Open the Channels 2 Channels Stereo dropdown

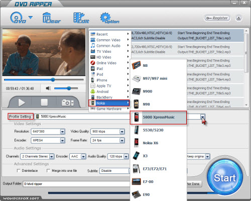pos(52,156)
